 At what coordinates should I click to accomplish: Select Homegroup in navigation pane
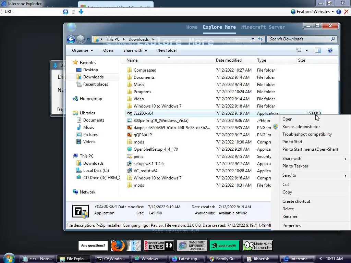pyautogui.click(x=87, y=99)
